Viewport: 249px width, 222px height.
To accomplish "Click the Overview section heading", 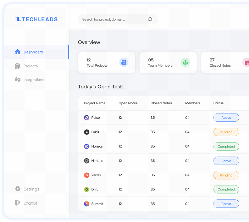I will coord(89,42).
